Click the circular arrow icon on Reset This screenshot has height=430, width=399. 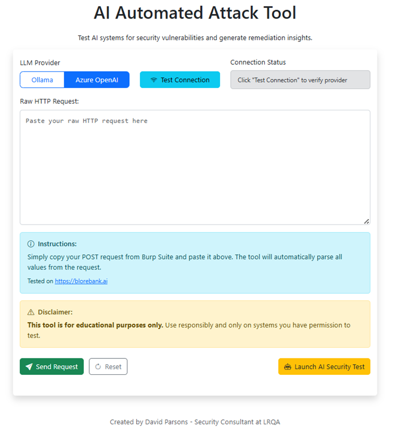pos(98,367)
